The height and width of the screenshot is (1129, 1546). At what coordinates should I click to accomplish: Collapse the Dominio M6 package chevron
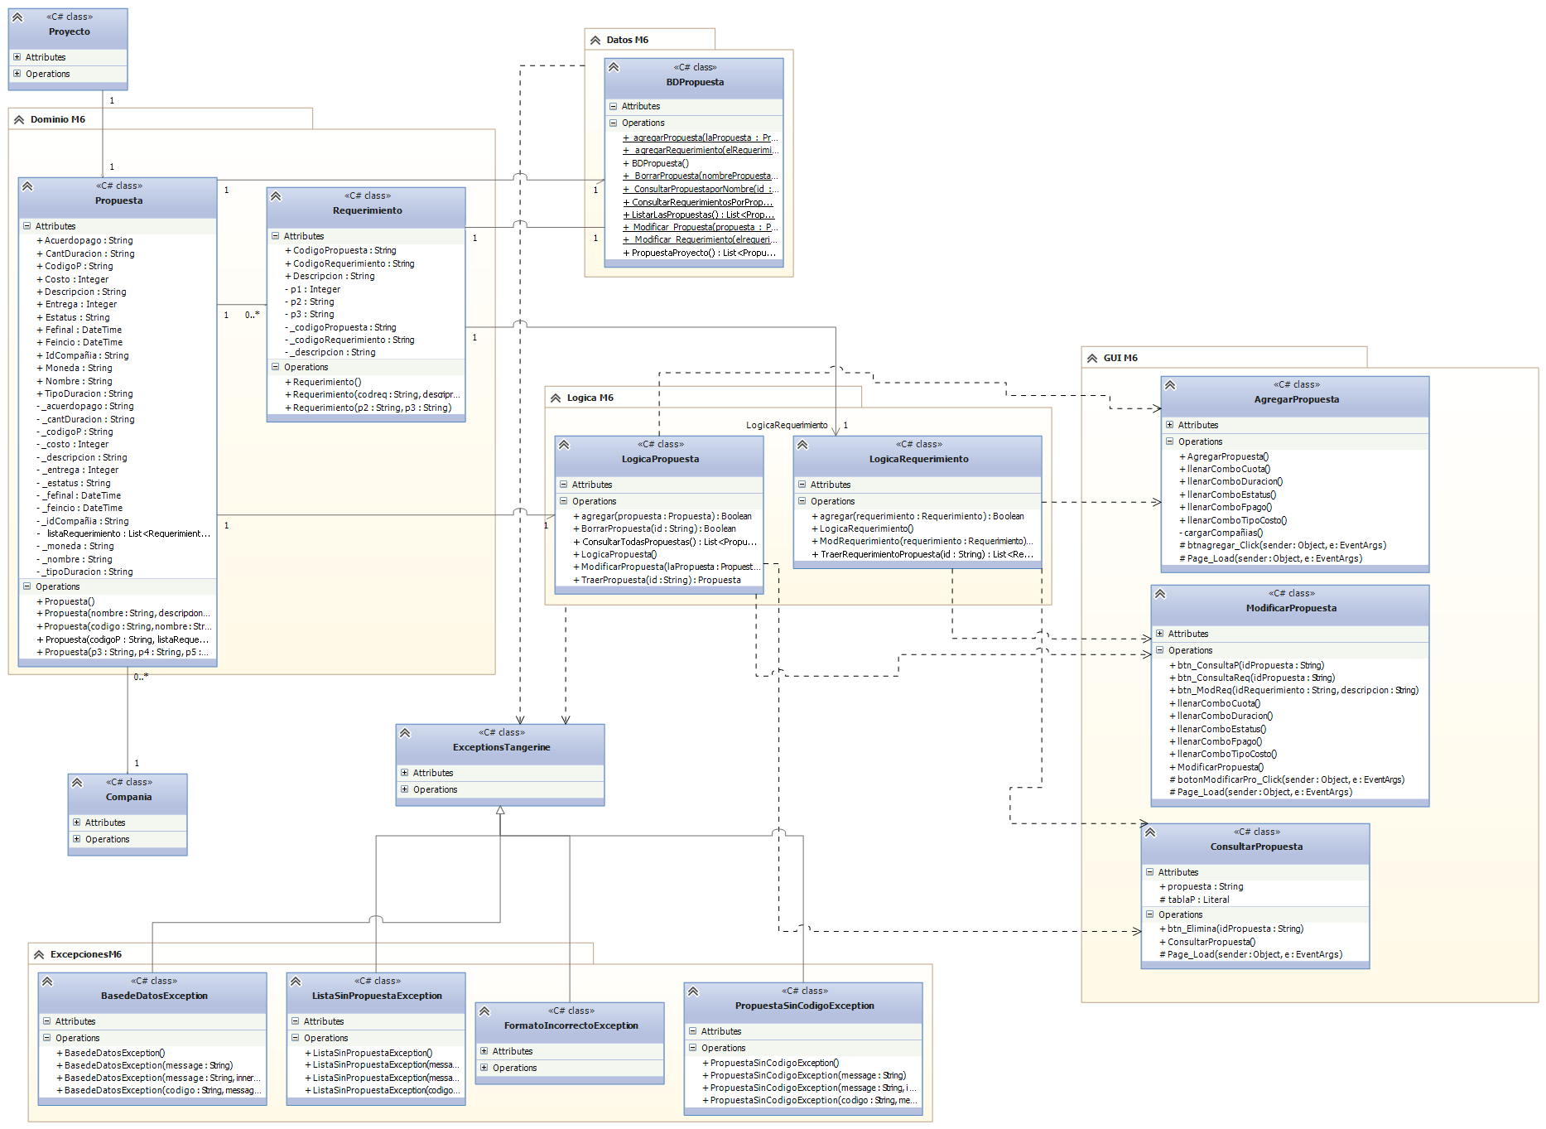[19, 120]
